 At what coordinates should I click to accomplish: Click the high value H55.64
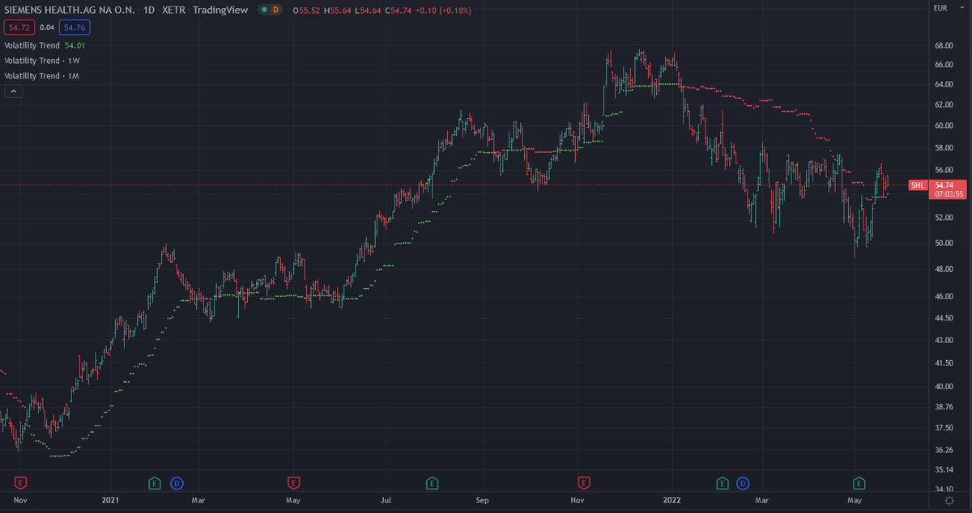tap(339, 11)
